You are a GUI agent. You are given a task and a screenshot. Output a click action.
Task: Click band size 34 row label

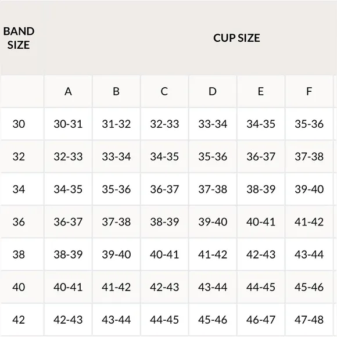pyautogui.click(x=19, y=189)
